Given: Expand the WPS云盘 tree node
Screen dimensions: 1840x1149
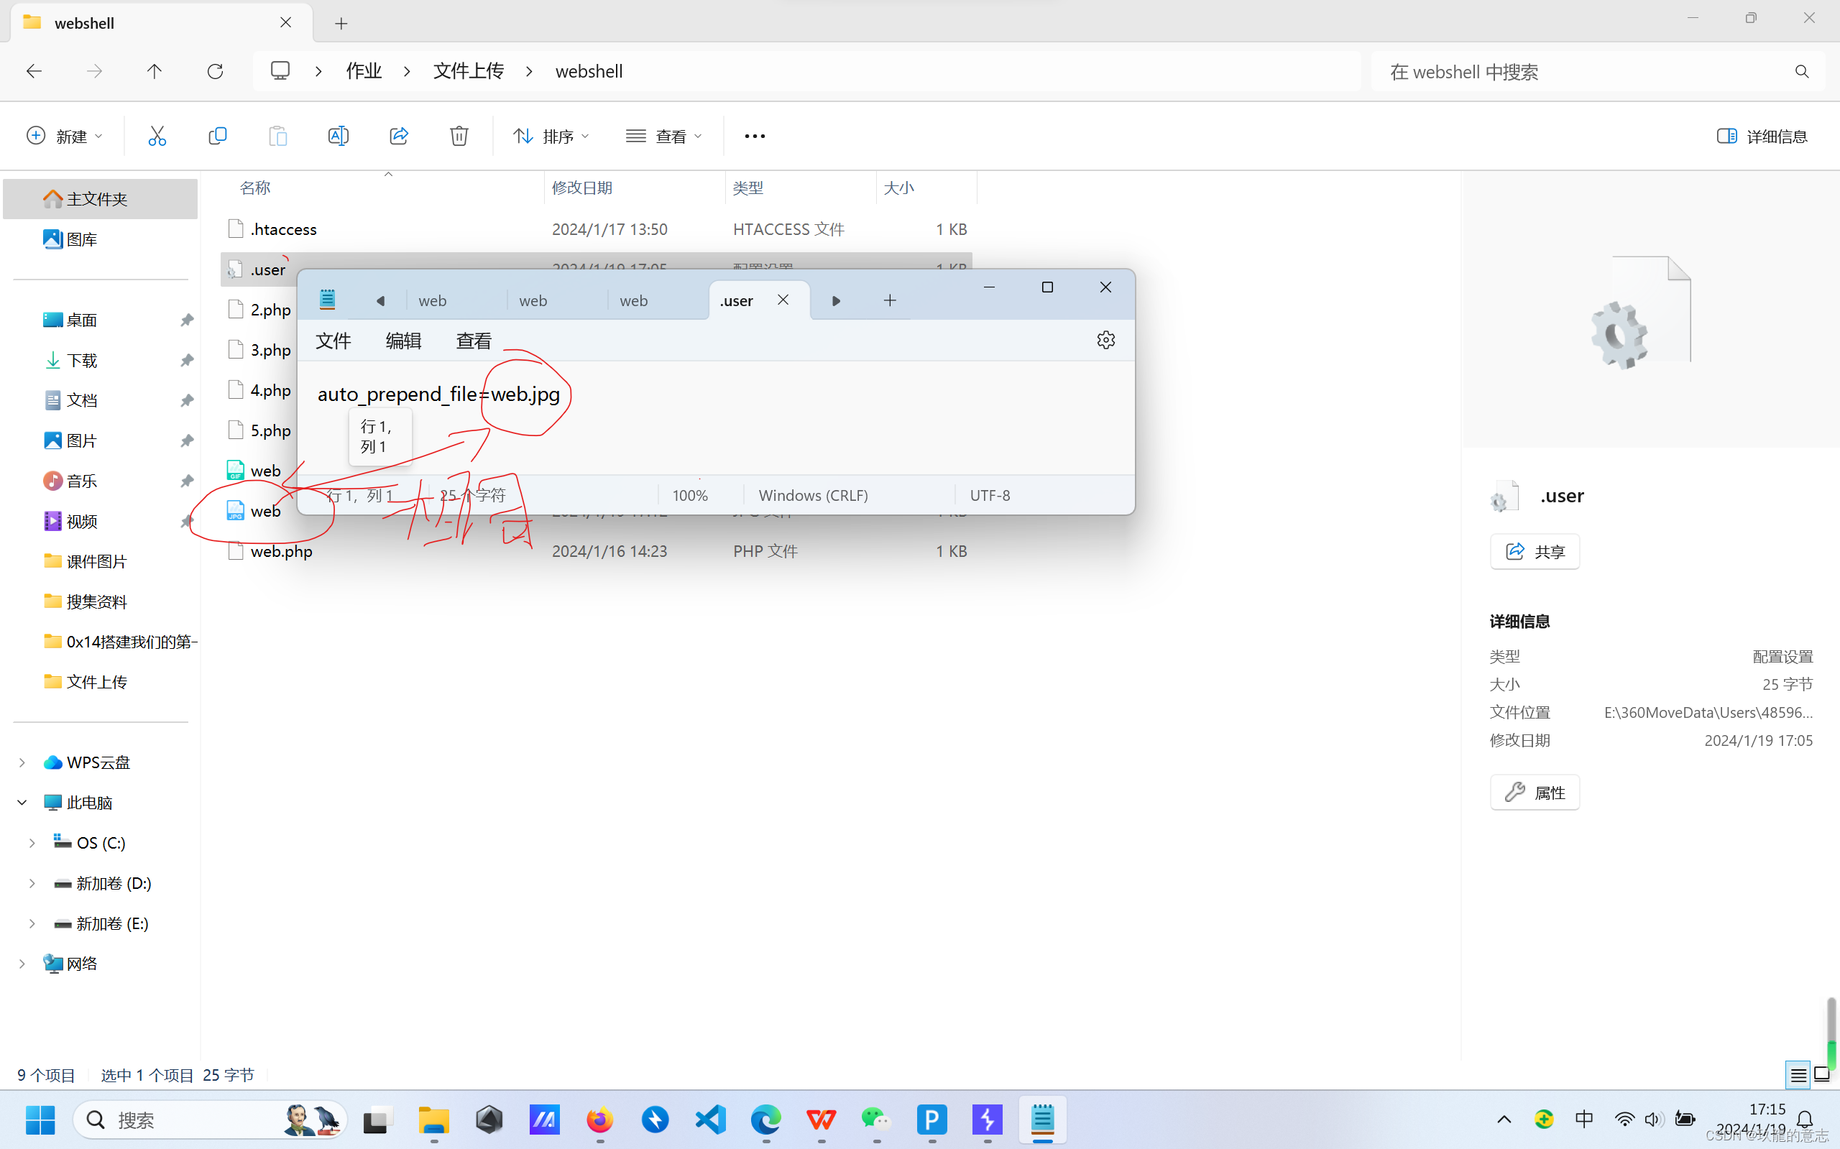Looking at the screenshot, I should [22, 762].
